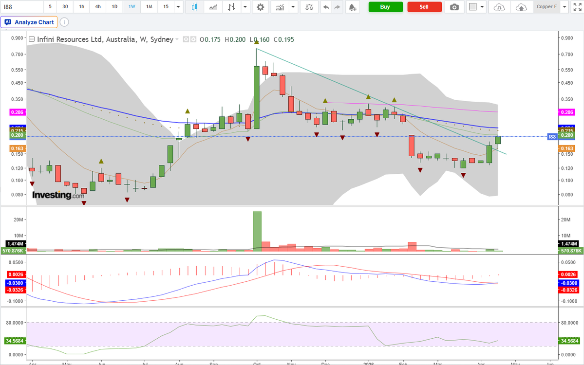Select the 1h timeframe
The height and width of the screenshot is (365, 584).
pos(81,7)
